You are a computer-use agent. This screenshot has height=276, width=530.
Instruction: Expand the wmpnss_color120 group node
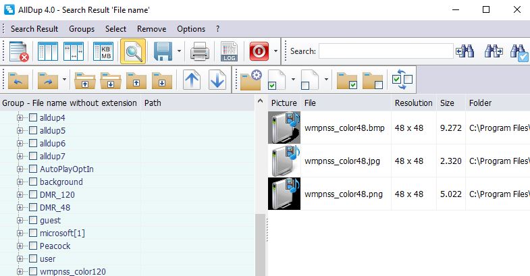pyautogui.click(x=20, y=271)
